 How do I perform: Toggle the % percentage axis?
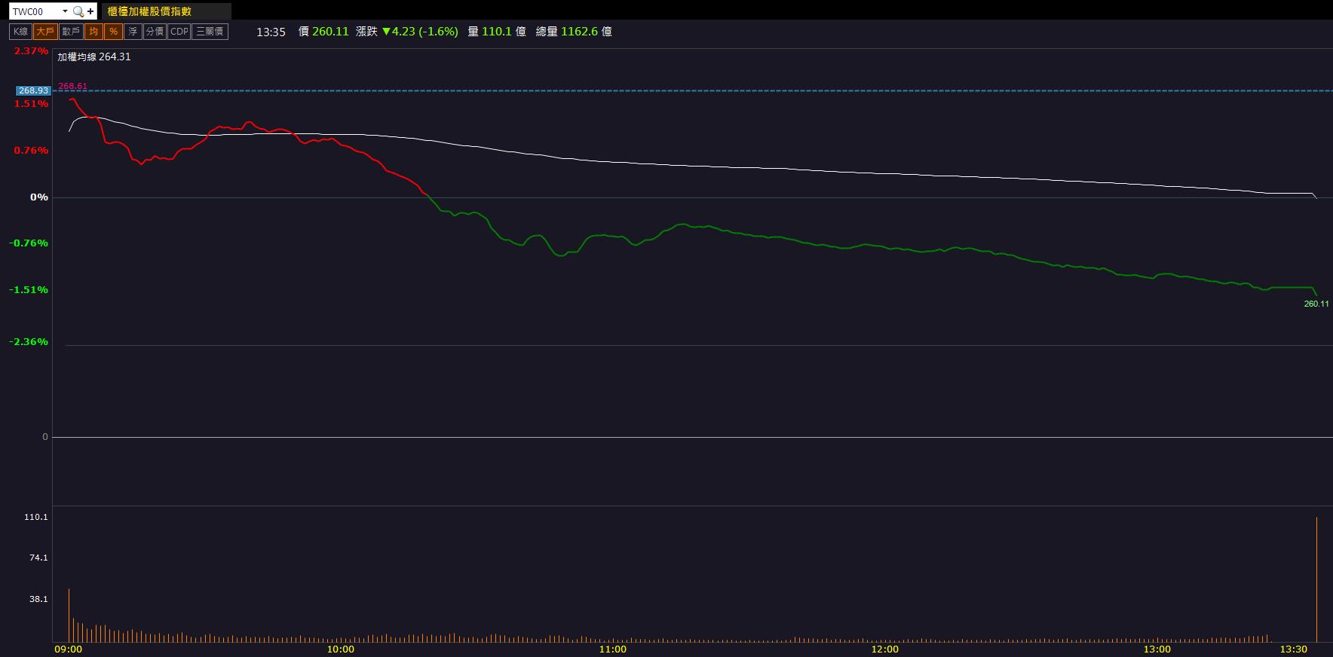click(113, 32)
